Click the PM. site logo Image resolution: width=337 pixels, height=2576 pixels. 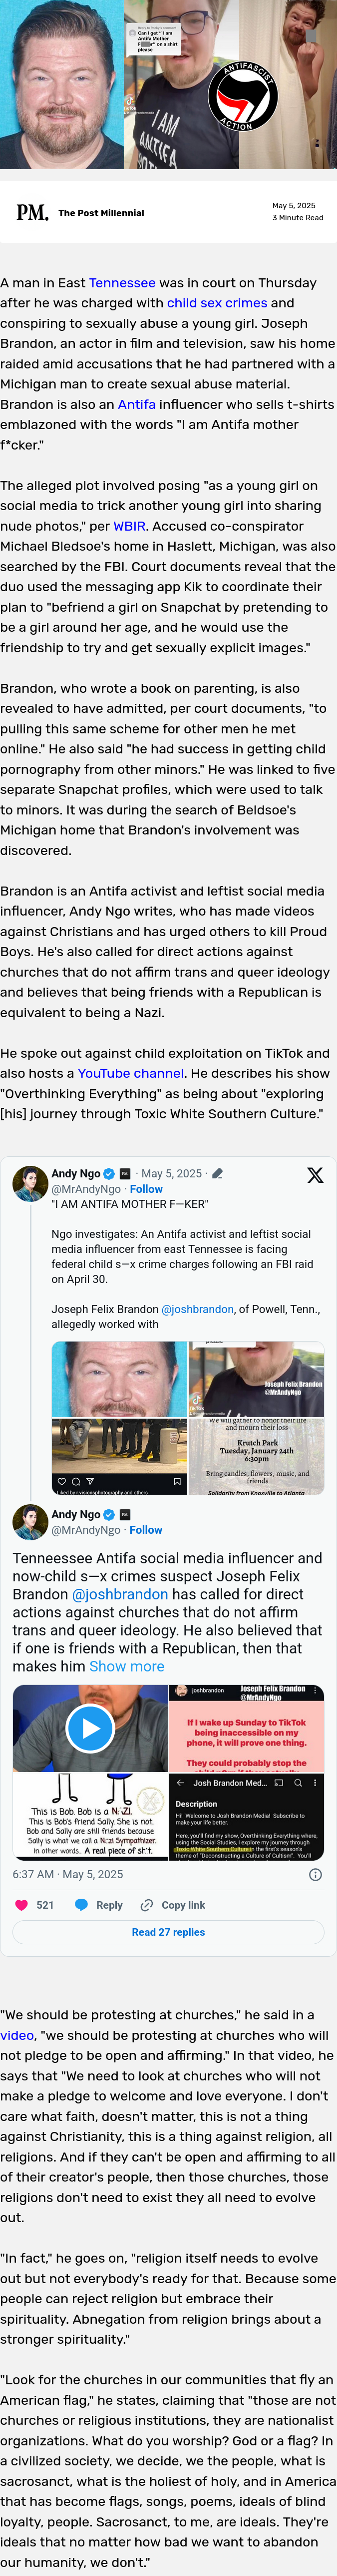click(x=32, y=212)
